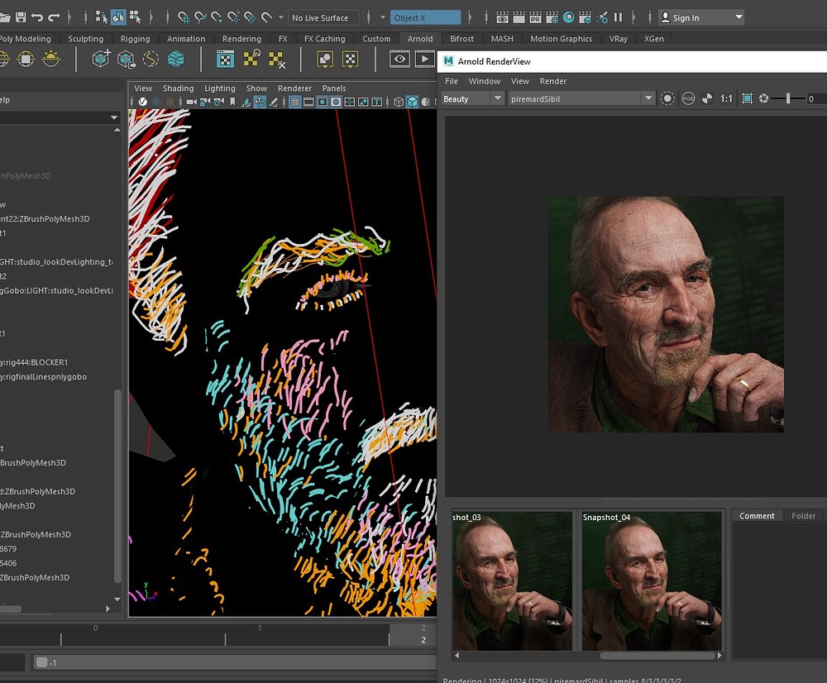The image size is (827, 683).
Task: Start IPR render icon
Action: click(535, 17)
